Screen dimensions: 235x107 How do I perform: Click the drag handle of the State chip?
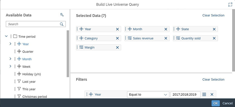pos(174,29)
